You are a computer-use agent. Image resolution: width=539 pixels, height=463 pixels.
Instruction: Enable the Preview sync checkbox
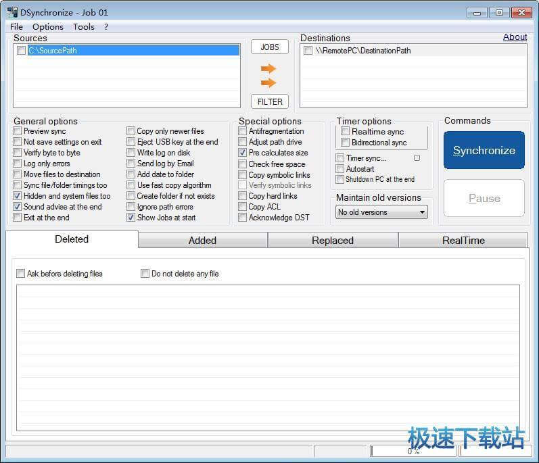point(18,131)
